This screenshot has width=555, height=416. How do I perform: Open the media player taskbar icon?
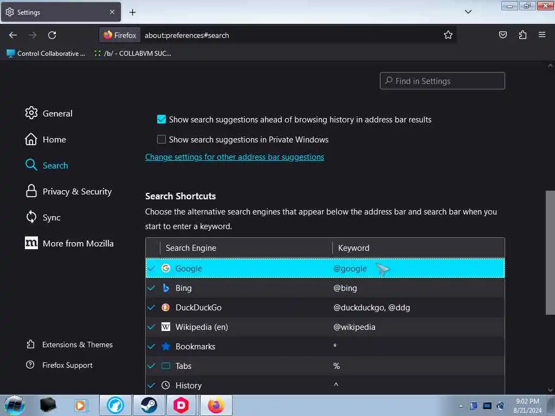tap(80, 405)
